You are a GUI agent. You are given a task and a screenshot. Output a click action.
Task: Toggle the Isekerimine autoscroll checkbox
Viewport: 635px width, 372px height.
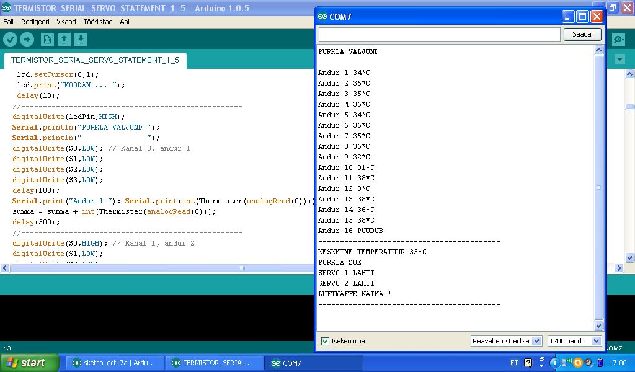click(325, 341)
